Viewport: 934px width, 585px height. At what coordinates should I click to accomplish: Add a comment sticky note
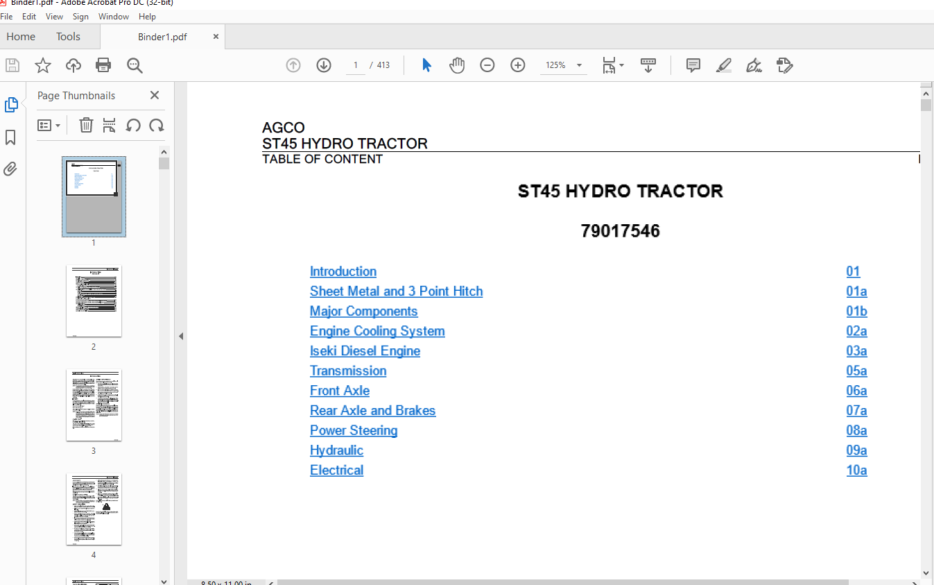coord(693,65)
